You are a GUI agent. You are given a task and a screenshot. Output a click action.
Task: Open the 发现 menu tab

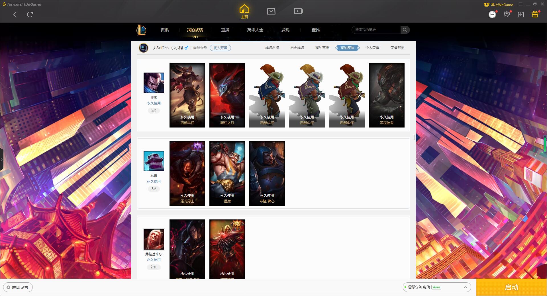point(285,30)
